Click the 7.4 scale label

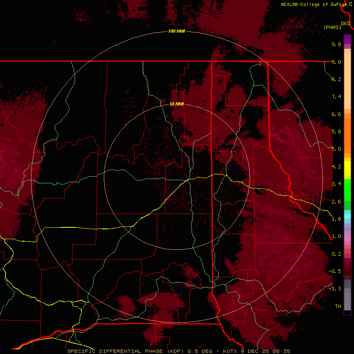click(336, 97)
